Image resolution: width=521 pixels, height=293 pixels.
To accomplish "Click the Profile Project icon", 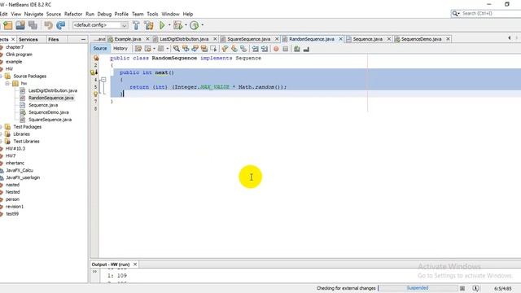I will click(x=195, y=25).
